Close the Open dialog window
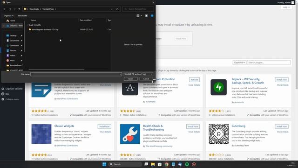The image size is (298, 168). click(x=153, y=2)
